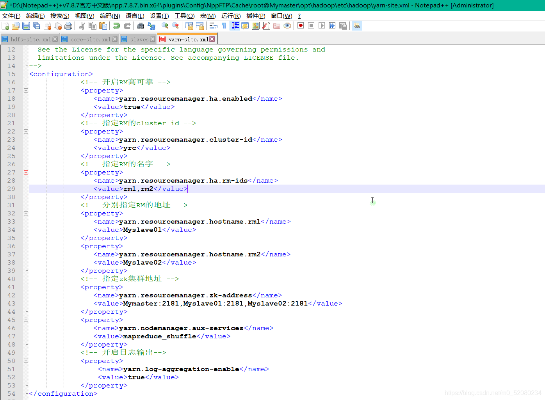Open the 窗口(W) menu
545x400 pixels.
(x=281, y=16)
